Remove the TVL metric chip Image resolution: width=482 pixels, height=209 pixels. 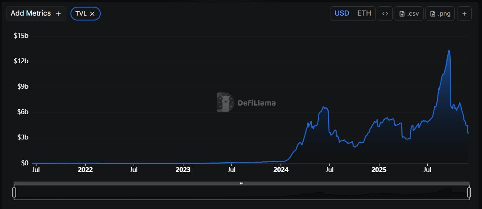[x=92, y=14]
